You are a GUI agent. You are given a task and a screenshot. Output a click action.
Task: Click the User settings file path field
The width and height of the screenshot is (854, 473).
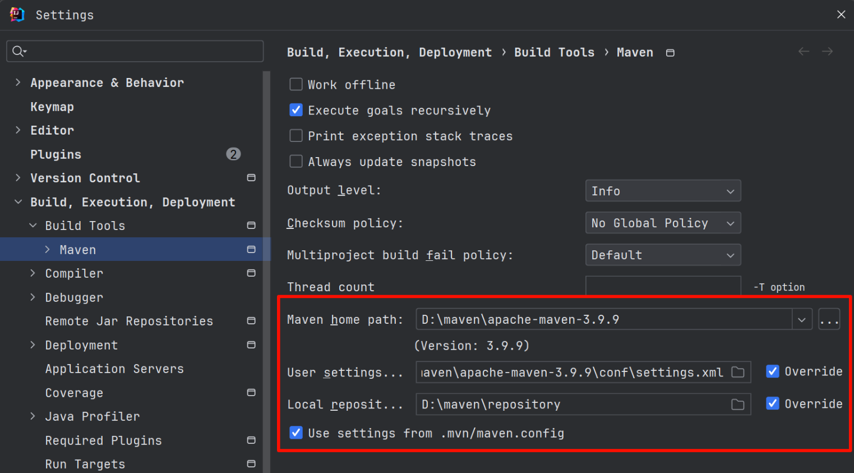click(x=583, y=373)
